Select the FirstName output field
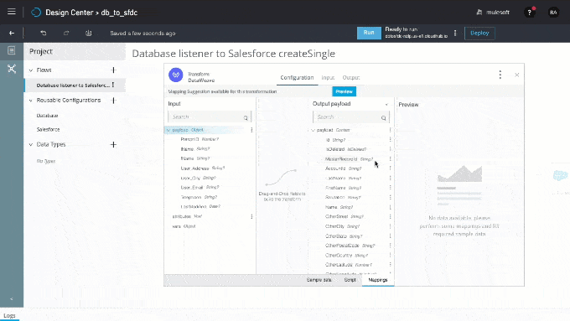 pyautogui.click(x=343, y=188)
